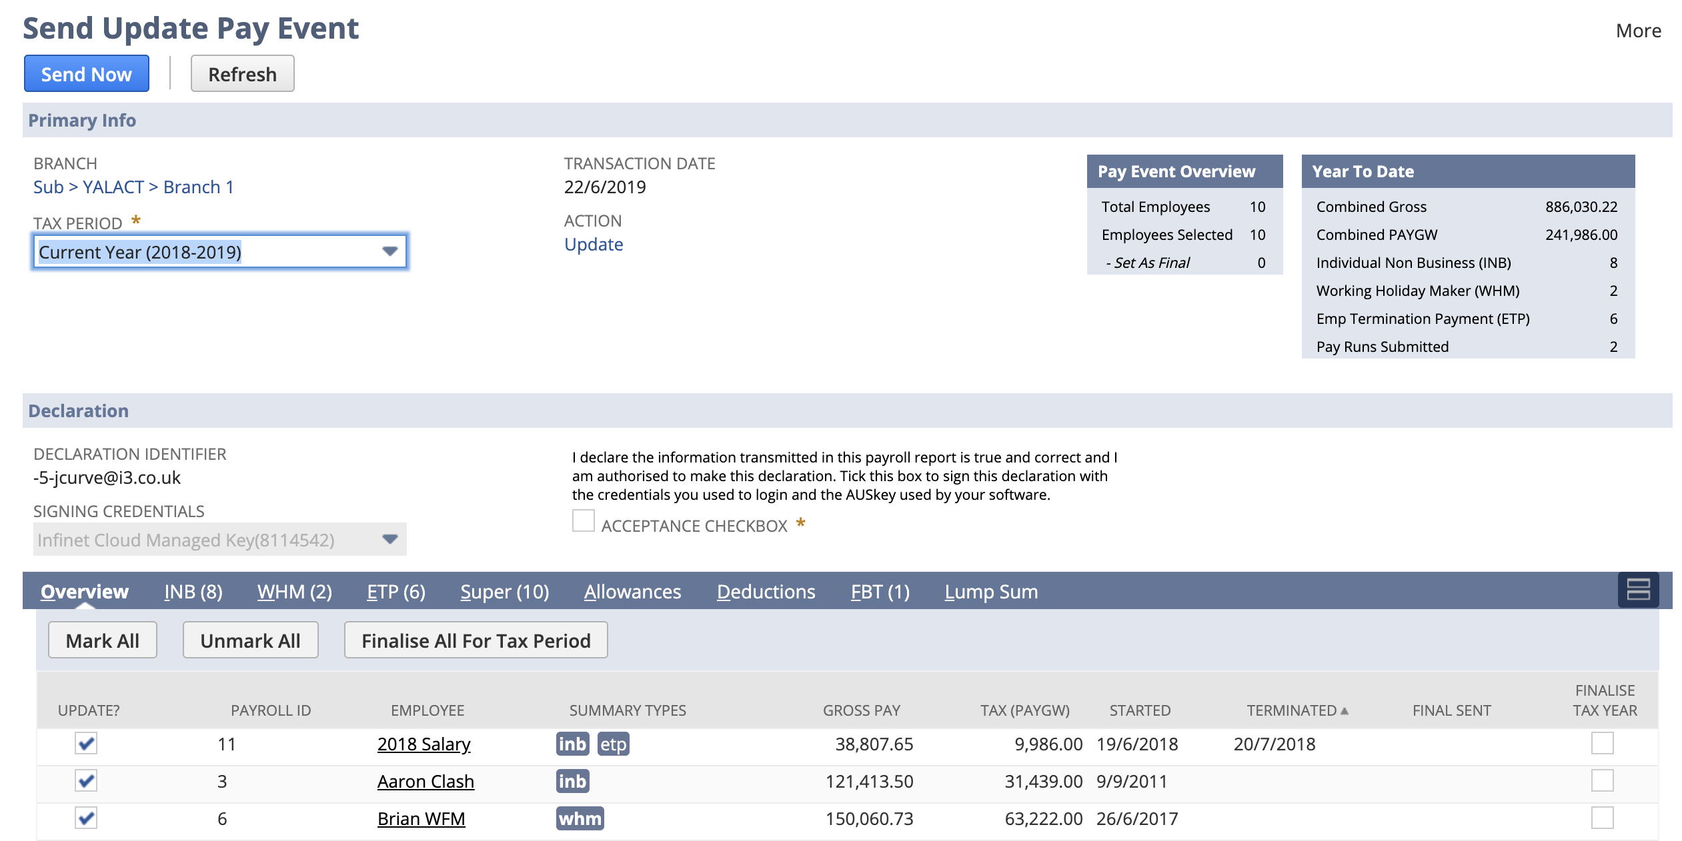Enable Finalise Tax Year for Aaron Clash

(1603, 781)
